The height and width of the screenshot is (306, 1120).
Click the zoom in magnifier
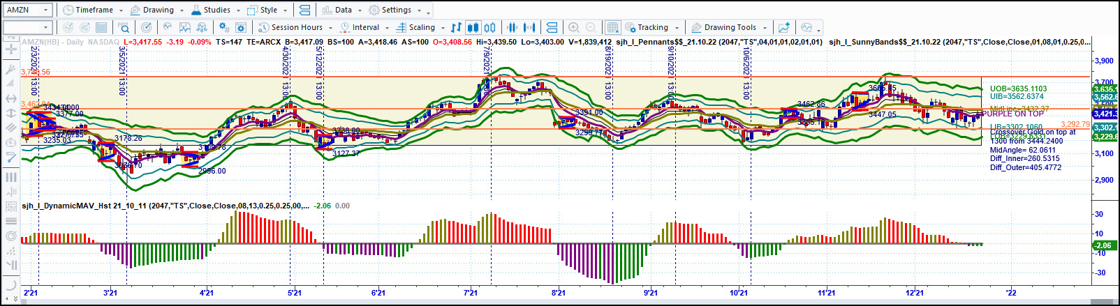point(574,27)
